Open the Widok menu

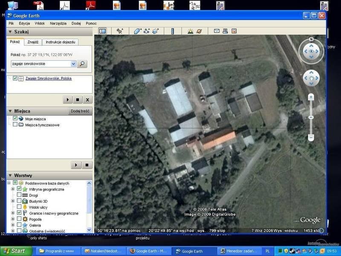coord(40,23)
